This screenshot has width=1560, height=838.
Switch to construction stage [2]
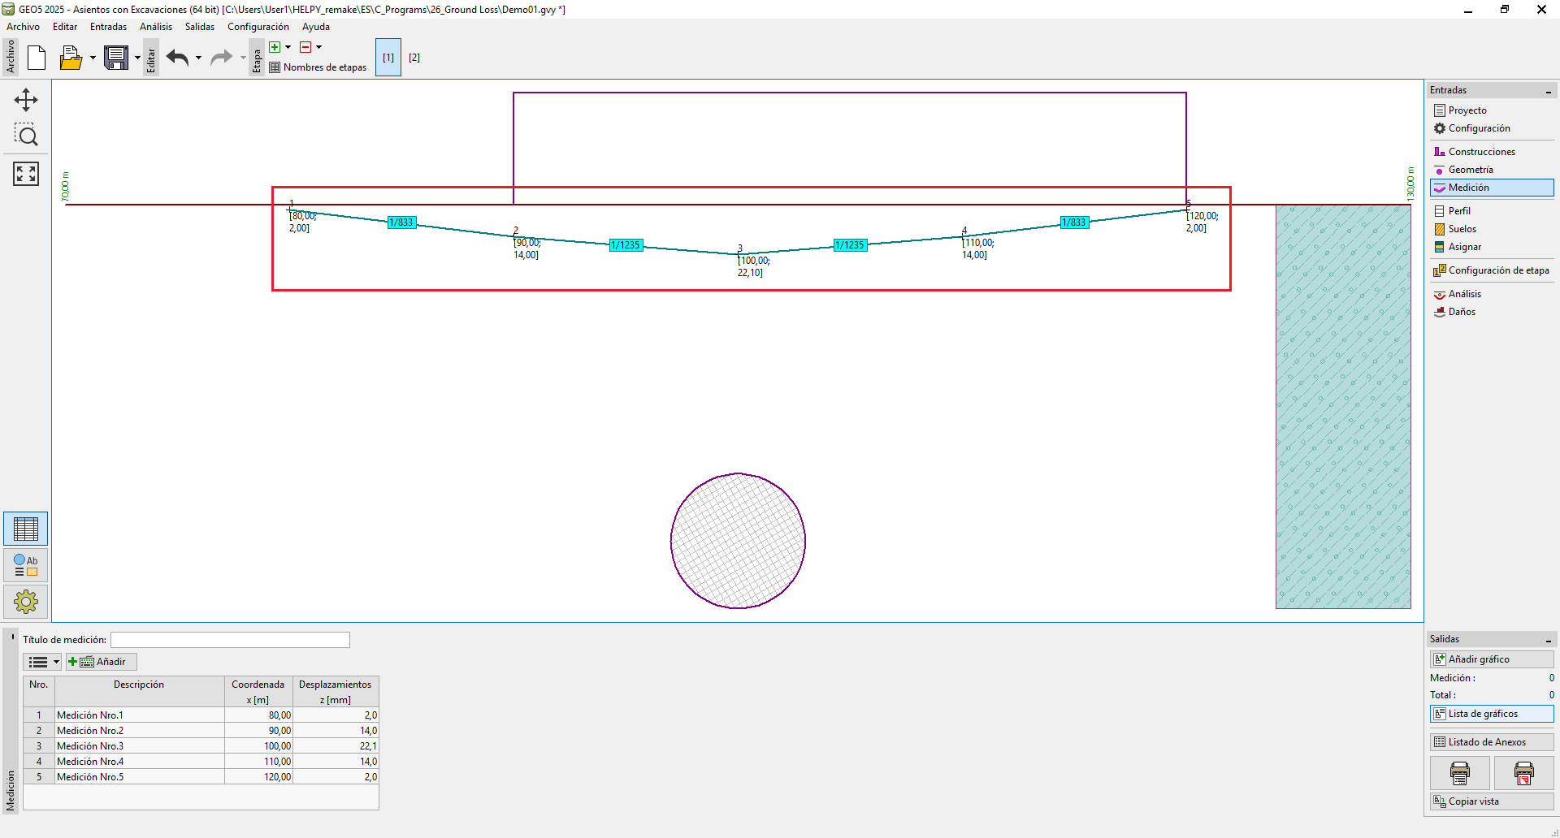point(414,58)
